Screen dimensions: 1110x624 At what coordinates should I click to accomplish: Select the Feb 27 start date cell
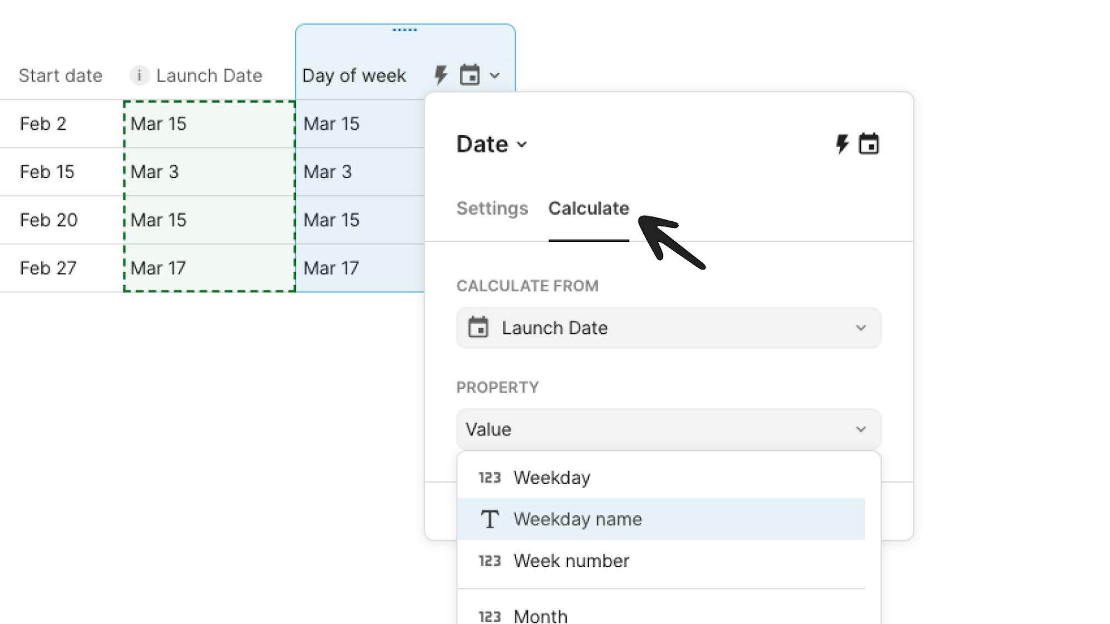48,268
